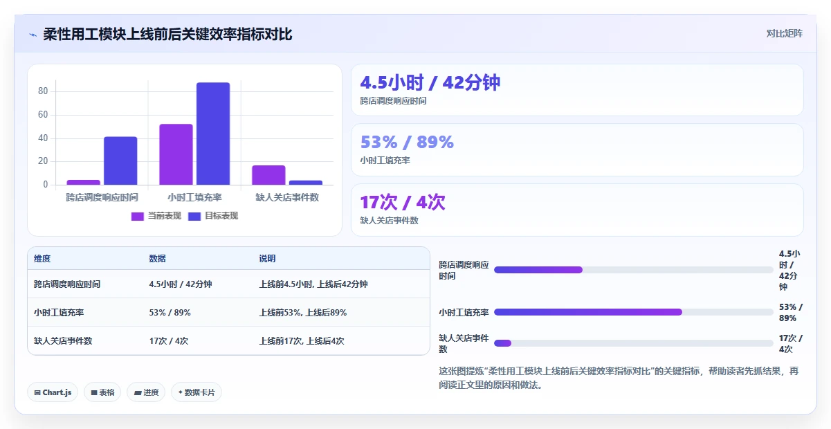831x429 pixels.
Task: Click chart axis label 缺人关店事件数
Action: tap(287, 198)
